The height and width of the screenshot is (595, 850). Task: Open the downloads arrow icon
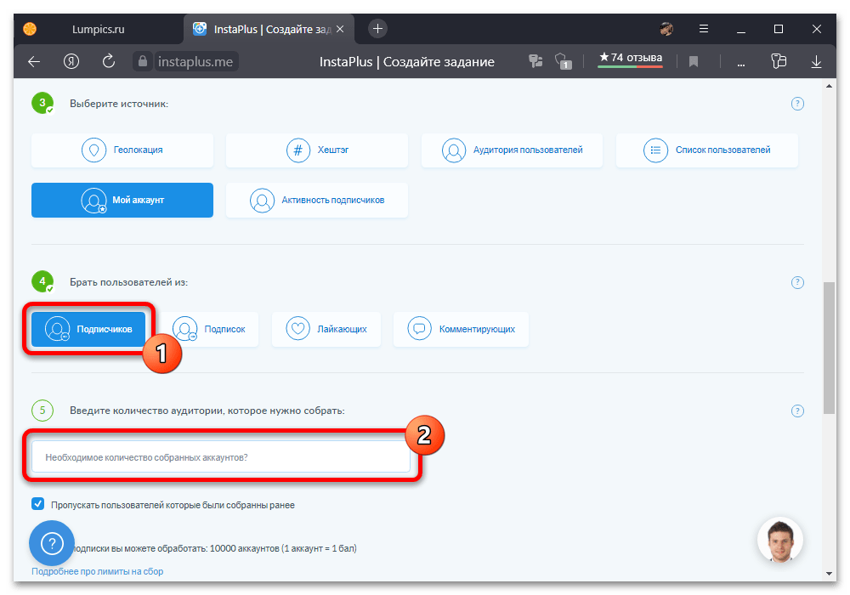click(x=816, y=61)
